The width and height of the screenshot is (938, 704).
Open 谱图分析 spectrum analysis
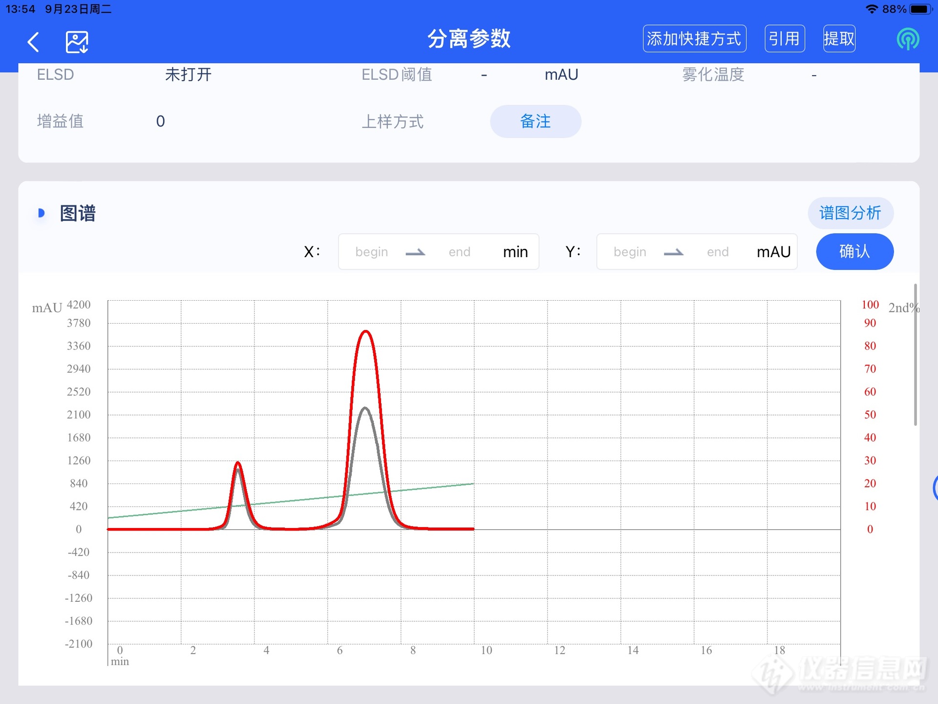[x=850, y=213]
